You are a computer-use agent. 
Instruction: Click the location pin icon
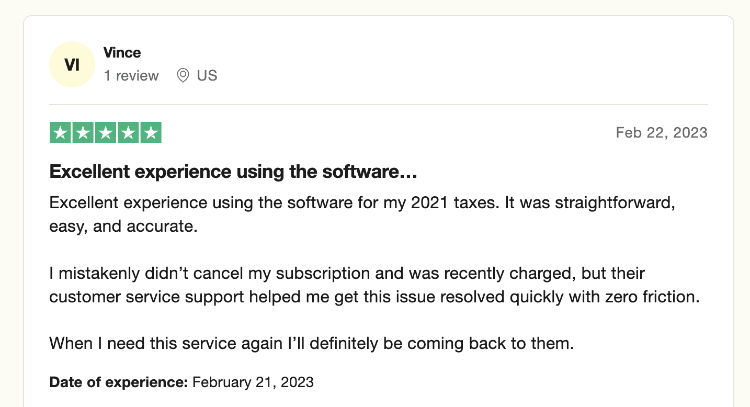pos(183,76)
